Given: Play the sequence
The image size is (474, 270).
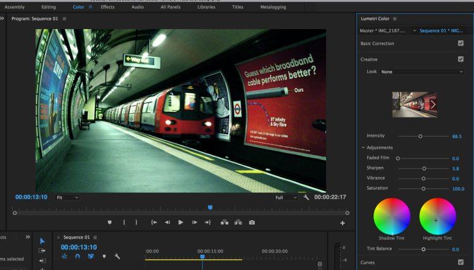Looking at the screenshot, I should tap(181, 223).
